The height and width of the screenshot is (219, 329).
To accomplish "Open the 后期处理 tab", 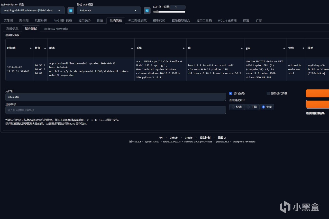I will click(x=41, y=21).
